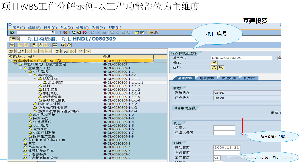Click the yellow Exit icon
The height and width of the screenshot is (162, 300).
click(79, 32)
